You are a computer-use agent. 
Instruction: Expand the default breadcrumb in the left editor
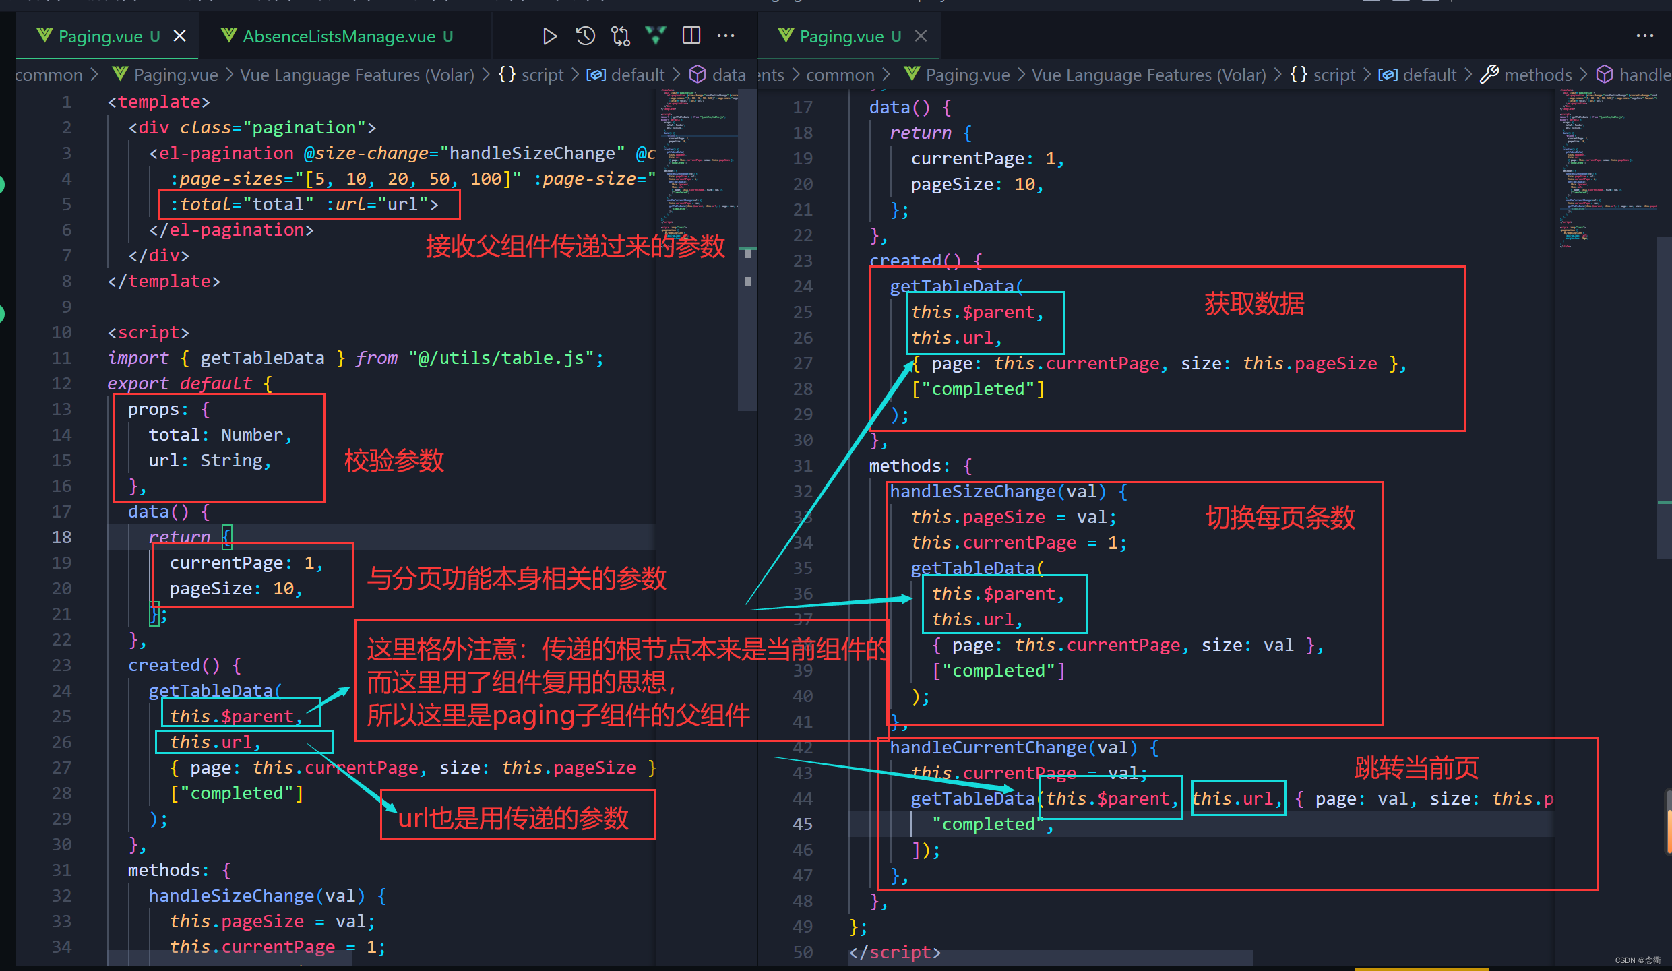click(x=637, y=75)
